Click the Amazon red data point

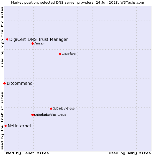coord(33,44)
